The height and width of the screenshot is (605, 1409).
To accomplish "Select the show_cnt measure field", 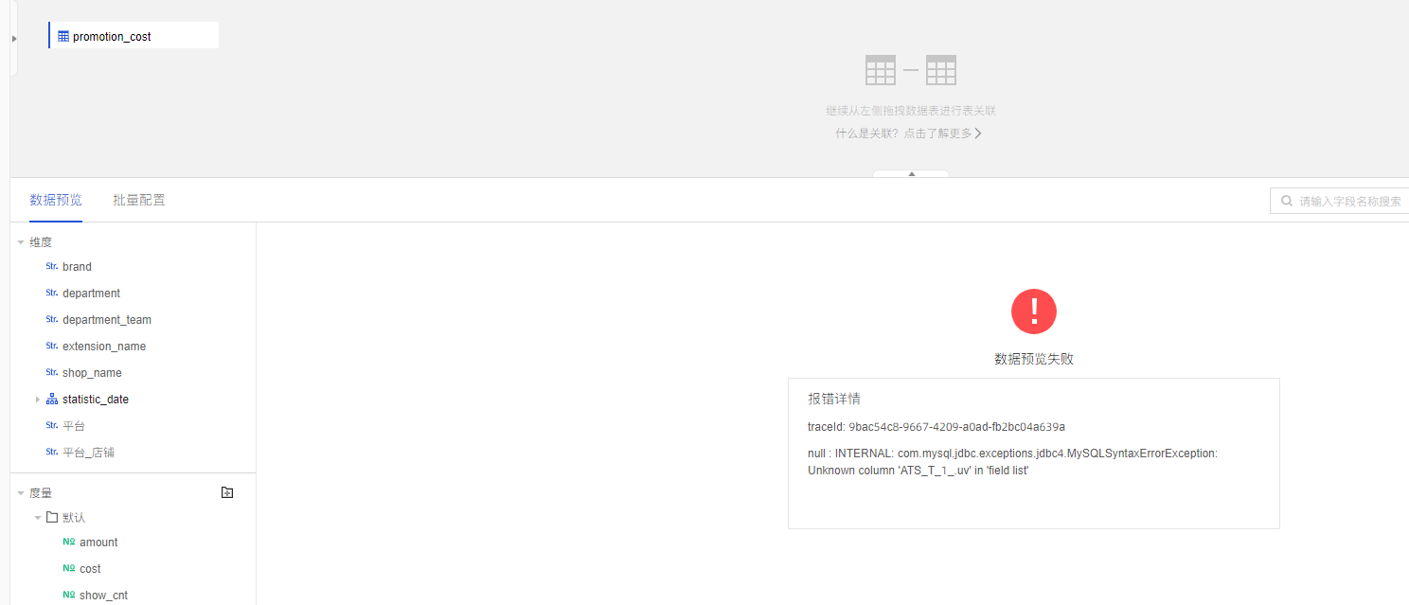I will [103, 596].
